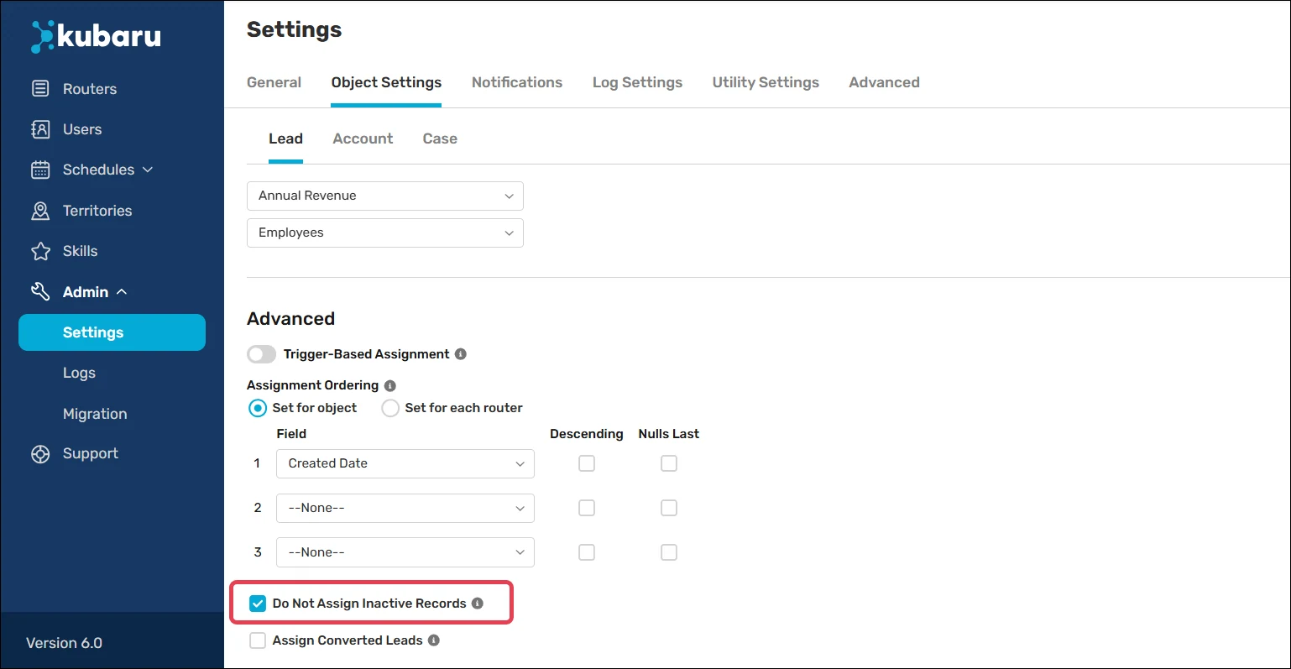Image resolution: width=1291 pixels, height=669 pixels.
Task: Switch to the Notifications tab
Action: pos(517,82)
